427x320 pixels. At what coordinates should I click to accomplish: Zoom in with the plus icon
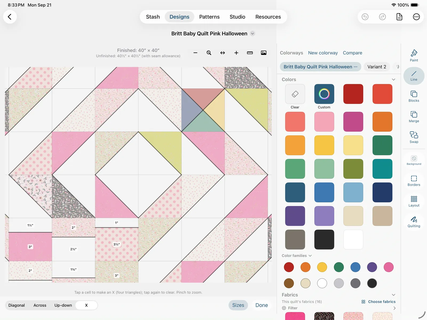click(x=236, y=53)
